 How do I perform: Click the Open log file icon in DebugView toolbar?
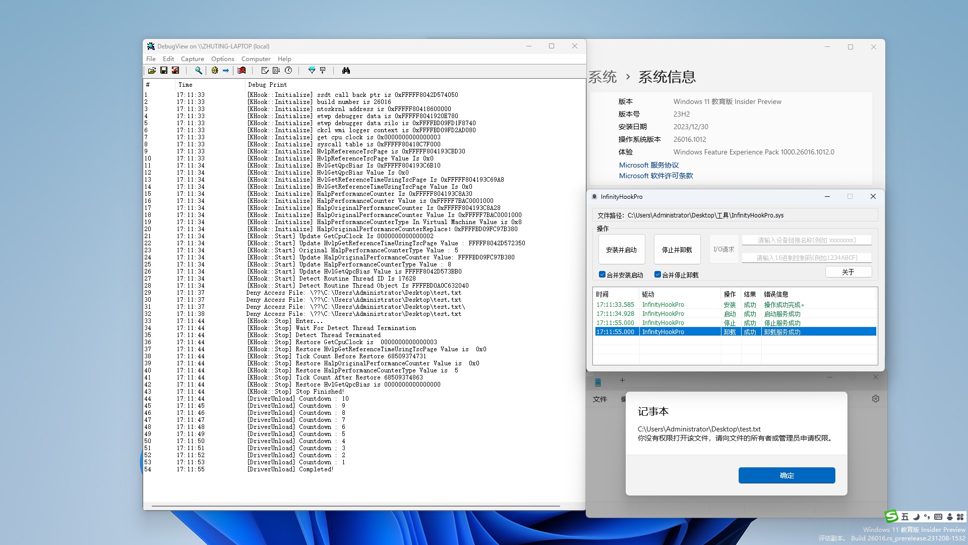click(x=152, y=71)
